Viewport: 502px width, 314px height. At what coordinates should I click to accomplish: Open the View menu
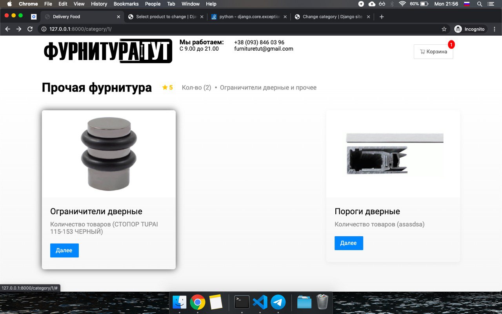pyautogui.click(x=79, y=4)
